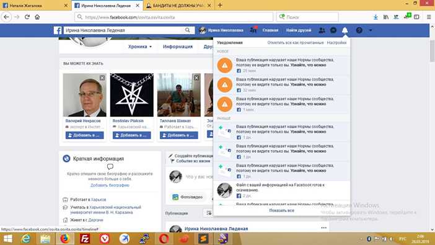Click the Facebook logo icon
This screenshot has width=435, height=245.
[58, 30]
